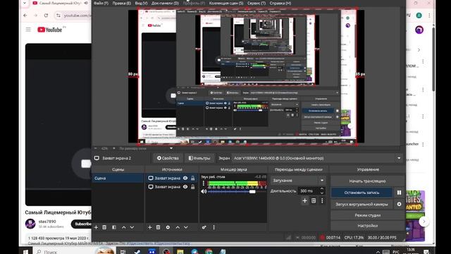Screen dimensions: 451x254
Task: Reload the YouTube page in browser
Action: point(46,16)
